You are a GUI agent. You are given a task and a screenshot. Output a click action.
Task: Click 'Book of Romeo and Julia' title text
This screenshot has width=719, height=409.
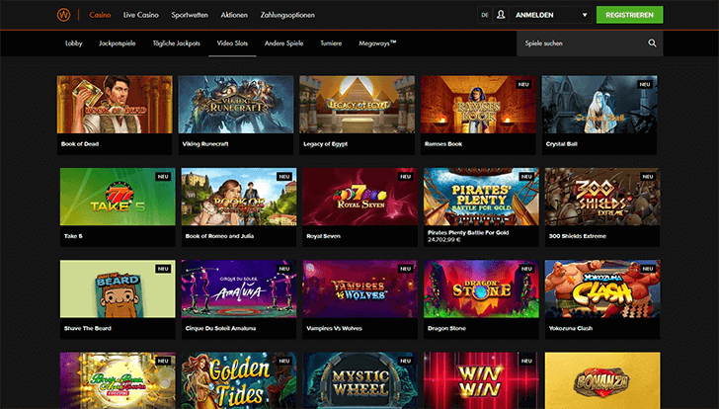coord(219,236)
